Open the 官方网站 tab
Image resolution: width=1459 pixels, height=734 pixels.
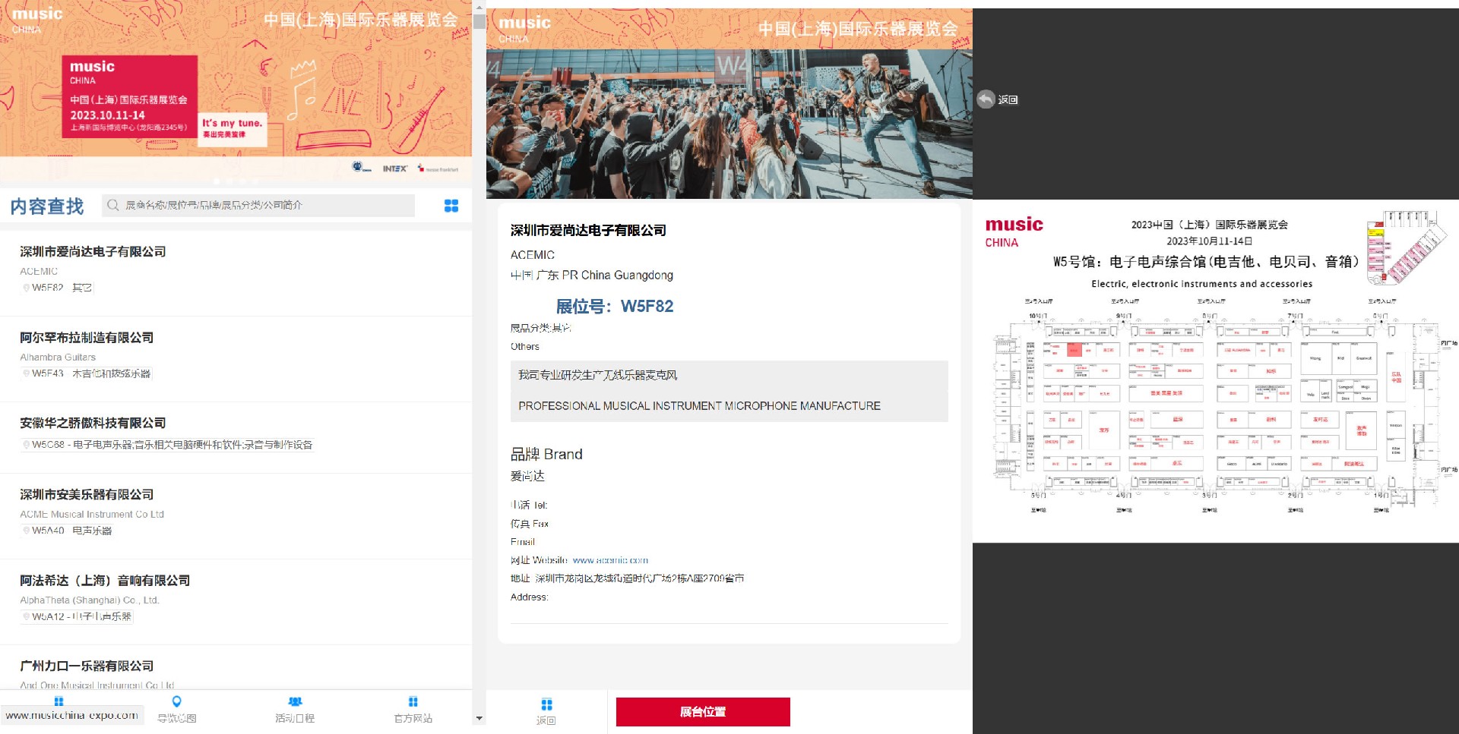413,709
